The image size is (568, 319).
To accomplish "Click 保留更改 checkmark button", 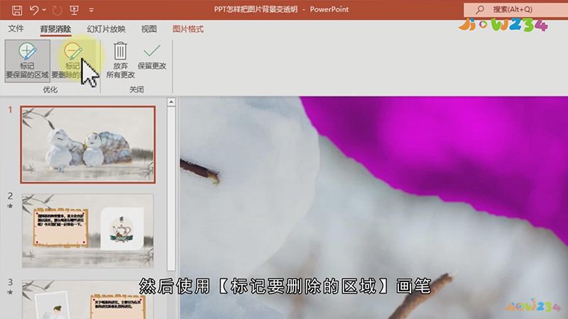I will point(152,57).
